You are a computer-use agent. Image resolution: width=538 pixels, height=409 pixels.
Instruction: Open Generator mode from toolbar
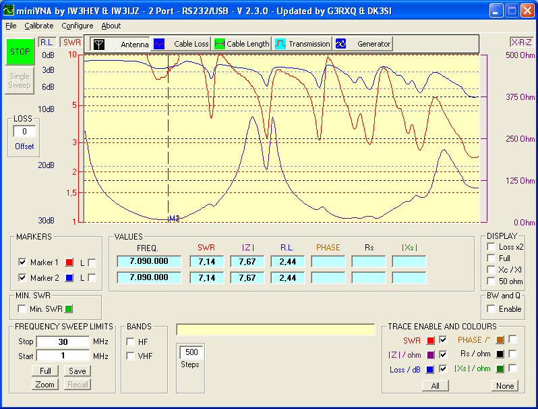(x=341, y=44)
